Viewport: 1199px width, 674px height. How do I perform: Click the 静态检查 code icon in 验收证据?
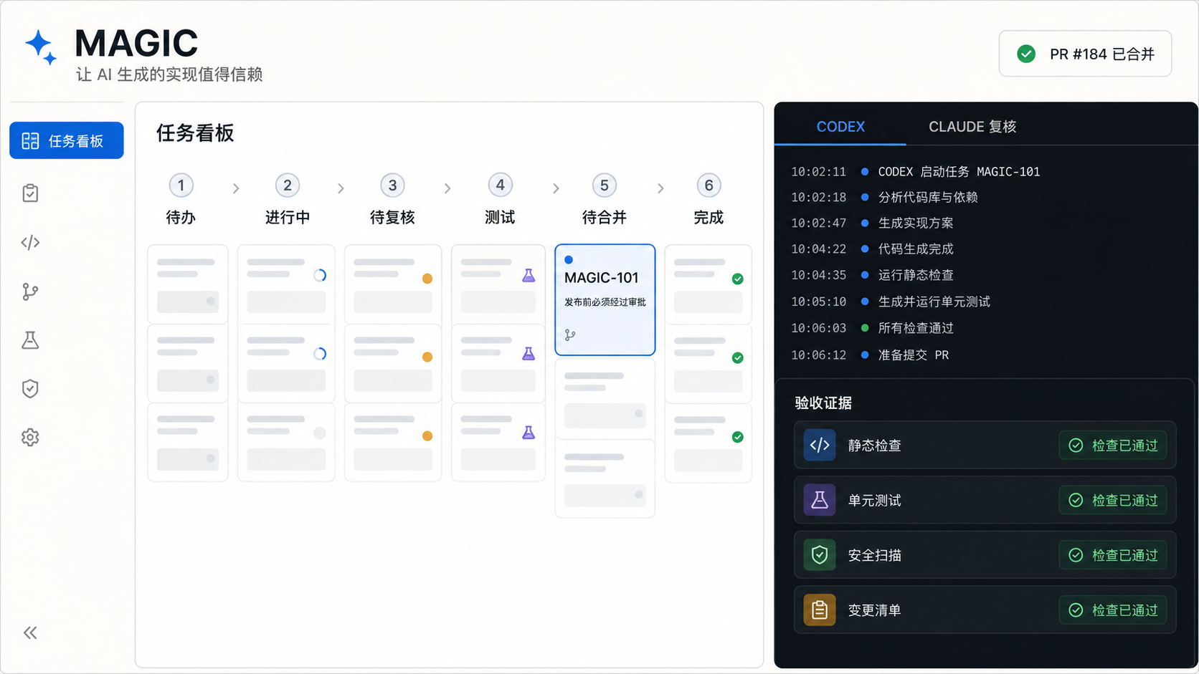(820, 446)
